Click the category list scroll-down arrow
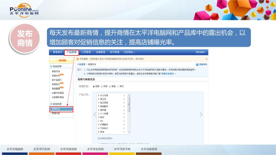 pyautogui.click(x=129, y=132)
